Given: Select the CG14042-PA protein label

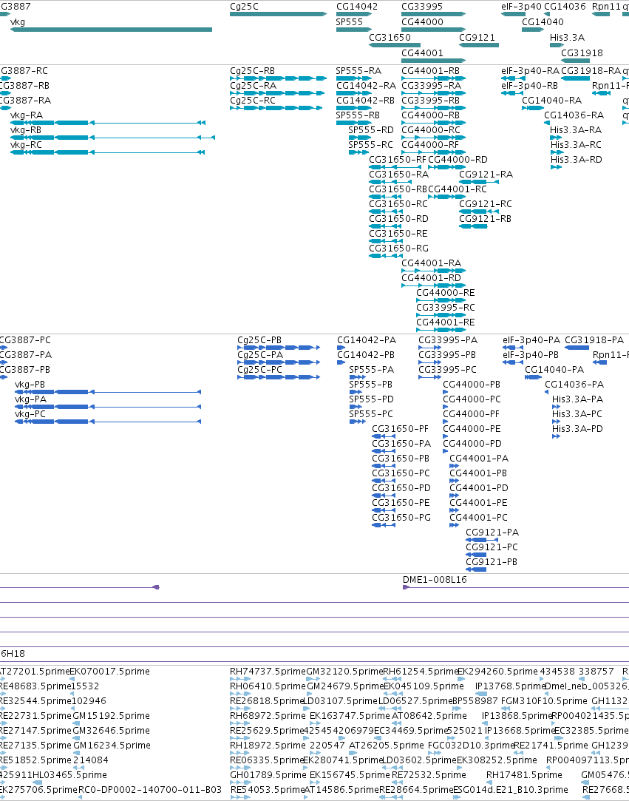Looking at the screenshot, I should click(367, 339).
